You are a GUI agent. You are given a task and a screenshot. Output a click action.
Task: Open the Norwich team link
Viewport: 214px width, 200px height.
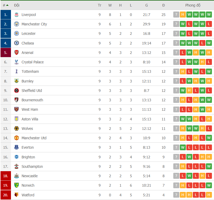coord(28,185)
